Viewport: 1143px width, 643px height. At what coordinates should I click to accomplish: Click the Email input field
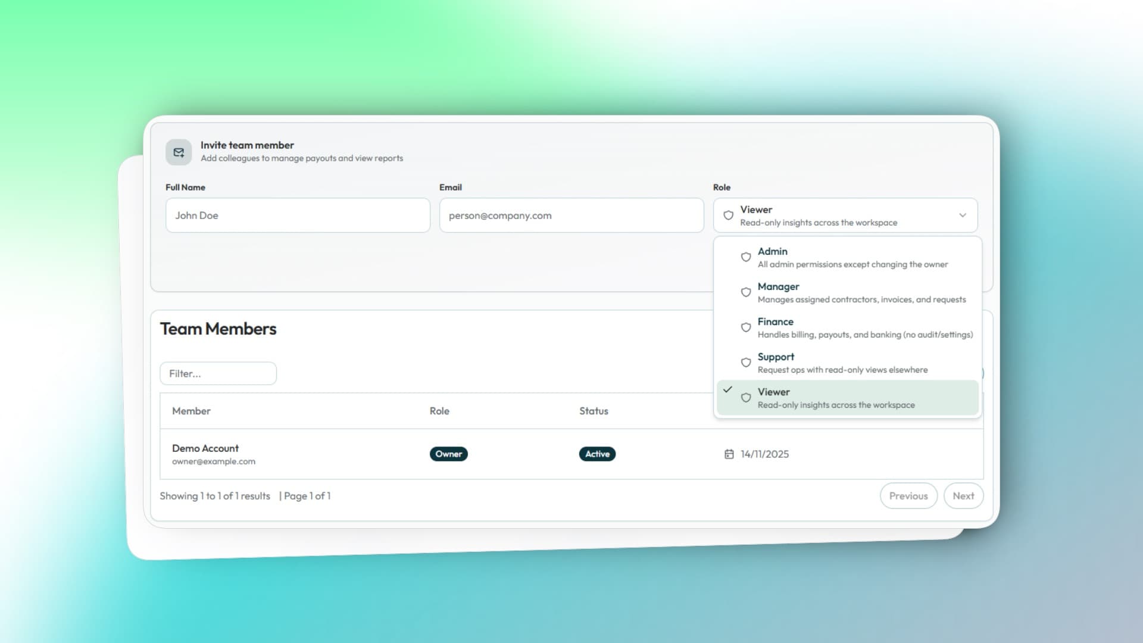click(571, 216)
